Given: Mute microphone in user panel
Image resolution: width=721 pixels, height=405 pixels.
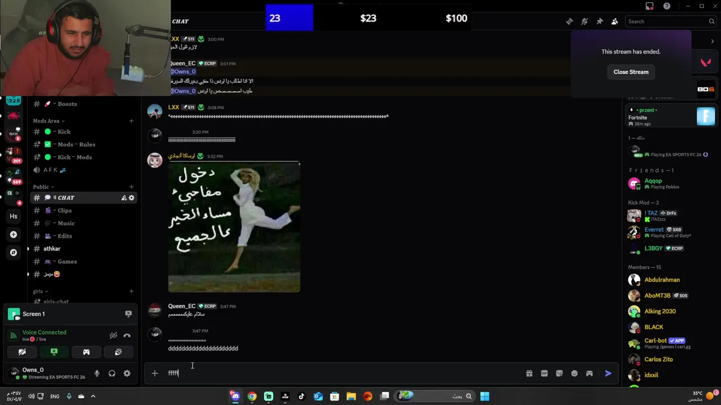Looking at the screenshot, I should tap(97, 373).
